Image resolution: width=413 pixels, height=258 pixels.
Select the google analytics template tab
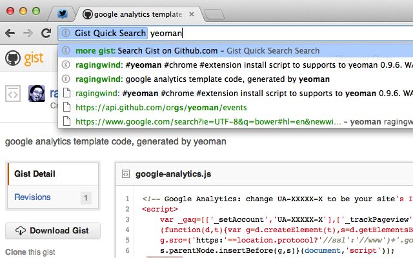(x=138, y=14)
